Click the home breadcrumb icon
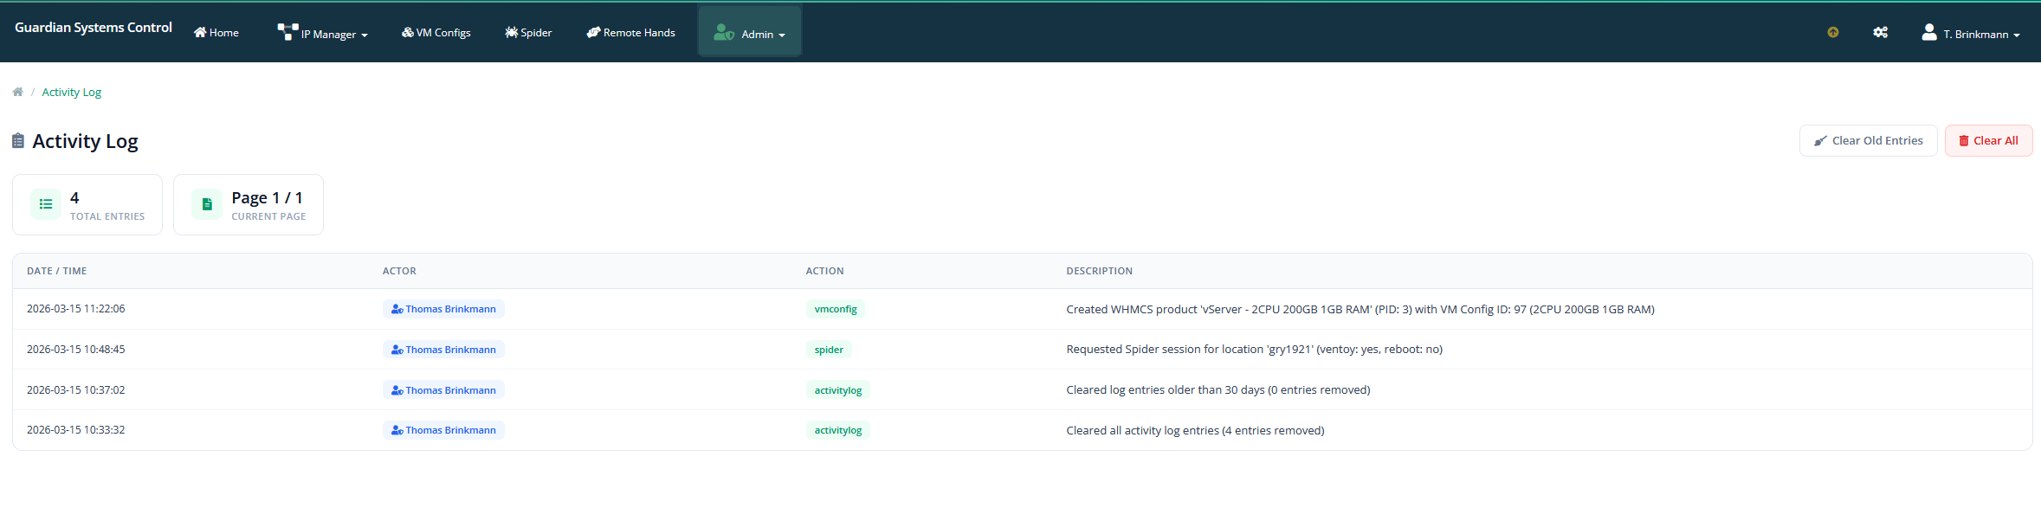 tap(17, 92)
